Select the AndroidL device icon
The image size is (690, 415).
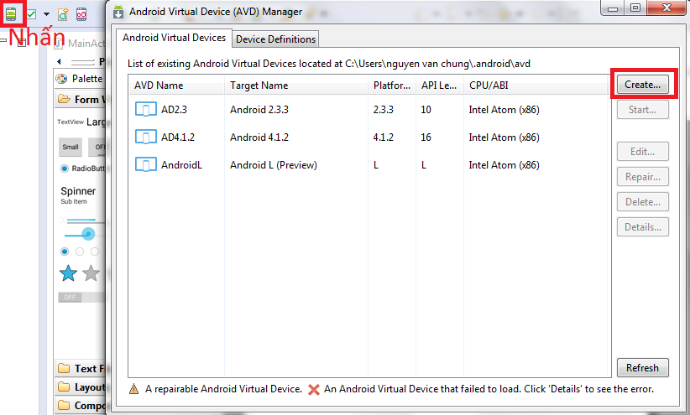click(146, 165)
